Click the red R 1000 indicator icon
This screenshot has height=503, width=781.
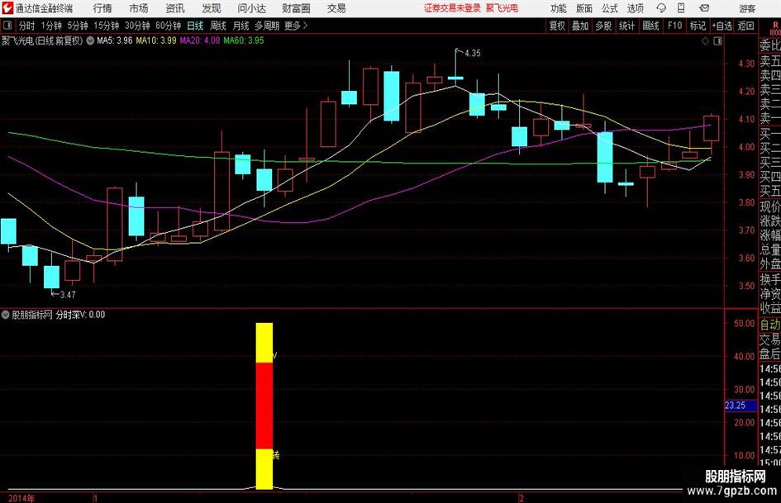point(775,28)
